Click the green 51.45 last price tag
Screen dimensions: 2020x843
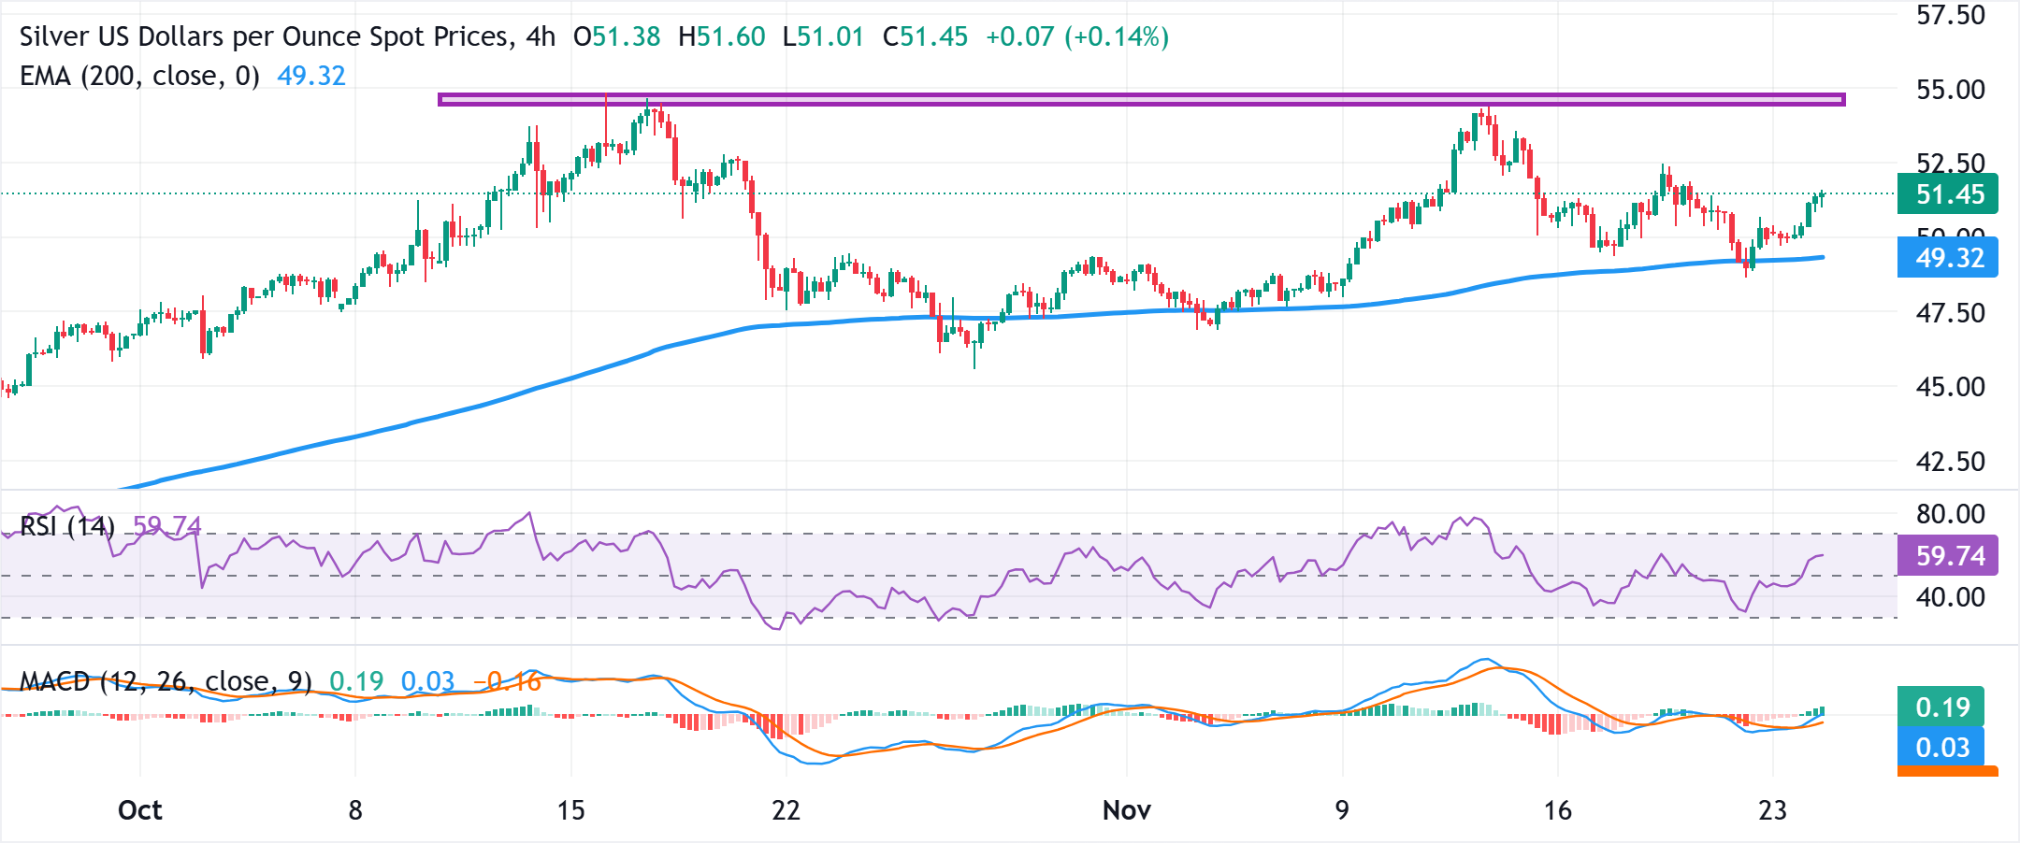click(x=1947, y=195)
